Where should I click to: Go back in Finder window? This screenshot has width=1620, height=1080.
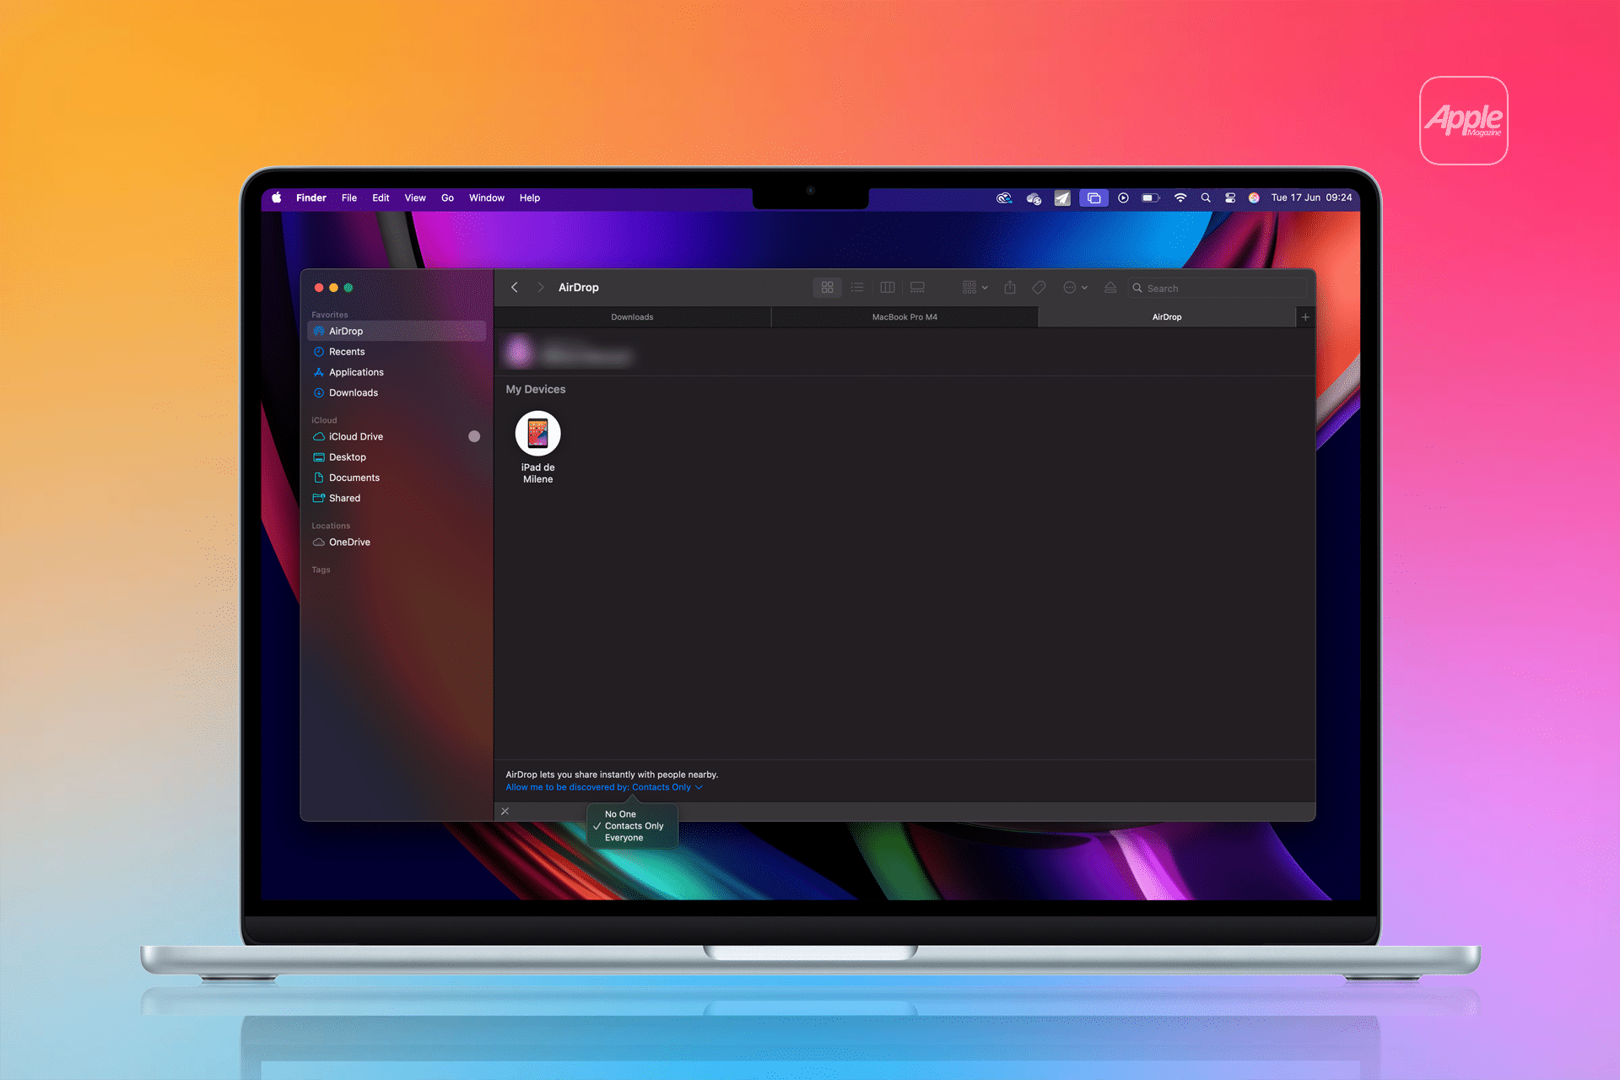(515, 288)
